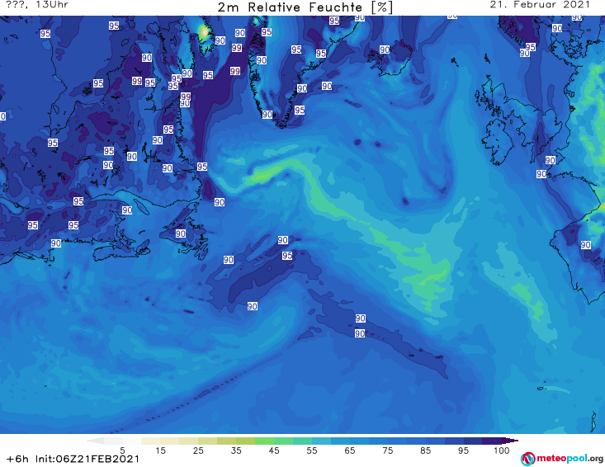
Task: Click the legend value 5
Action: [x=122, y=450]
